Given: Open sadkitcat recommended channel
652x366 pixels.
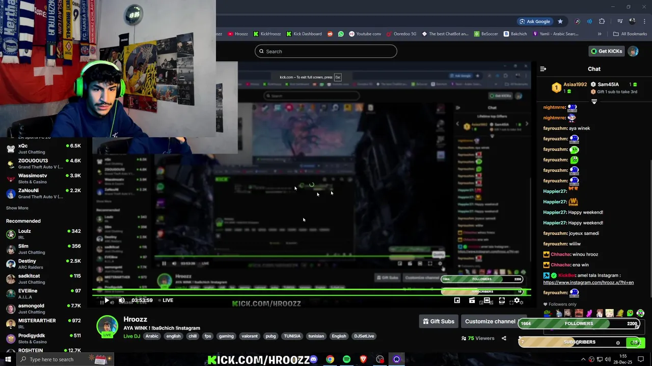Looking at the screenshot, I should pyautogui.click(x=43, y=279).
